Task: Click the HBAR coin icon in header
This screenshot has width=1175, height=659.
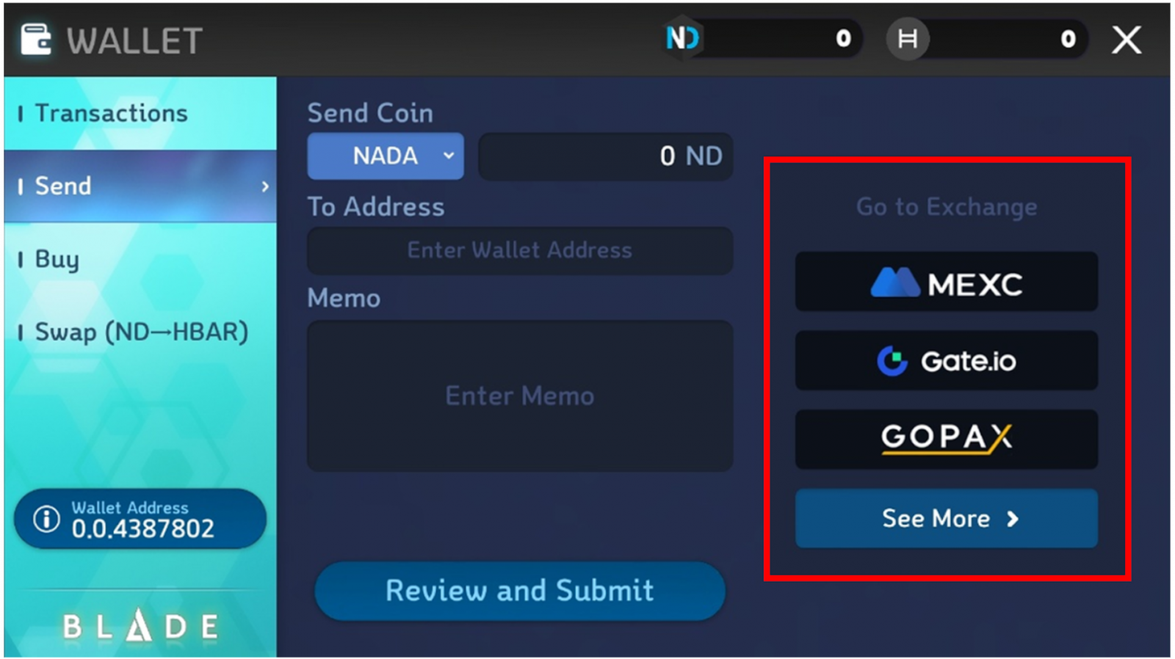Action: click(908, 38)
